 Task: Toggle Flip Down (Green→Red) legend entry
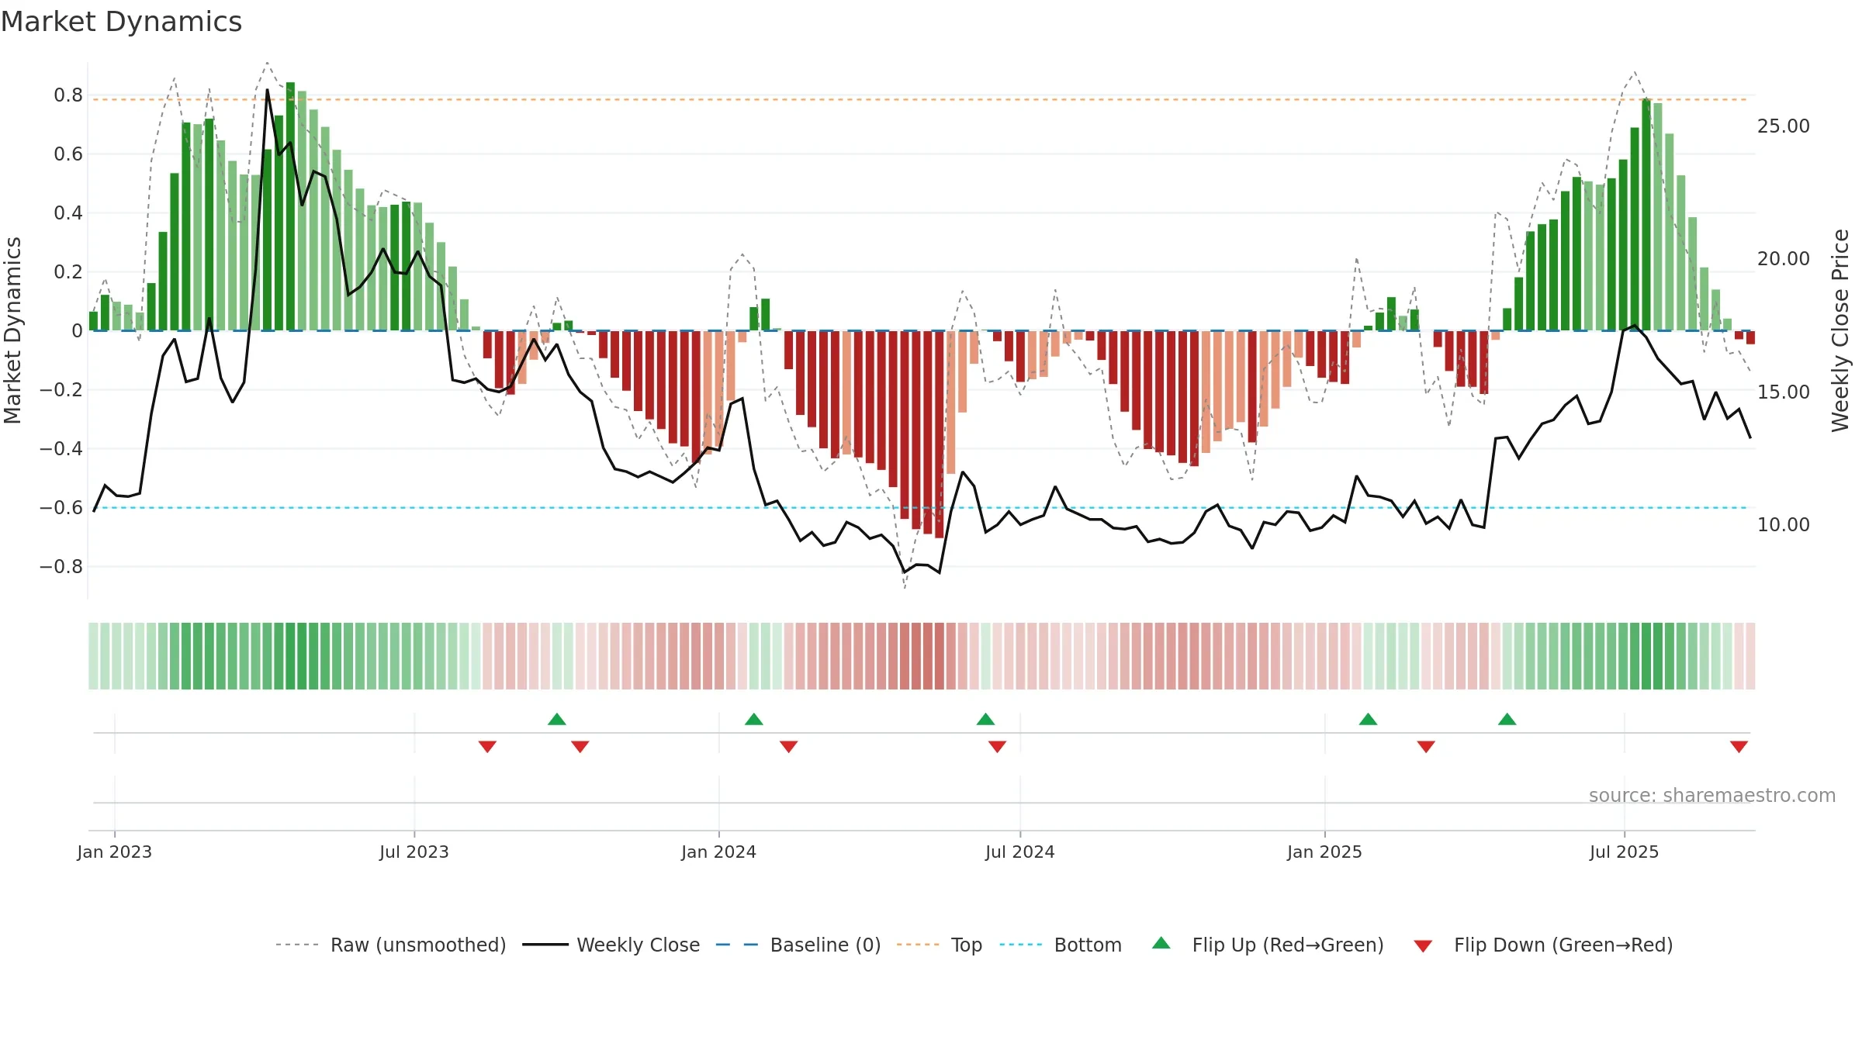(1543, 945)
